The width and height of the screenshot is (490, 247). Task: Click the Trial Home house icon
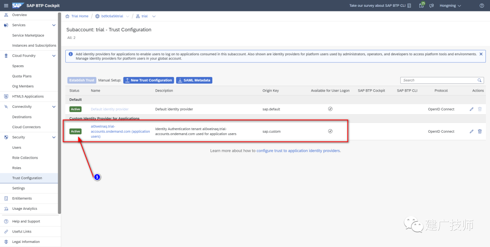(67, 16)
